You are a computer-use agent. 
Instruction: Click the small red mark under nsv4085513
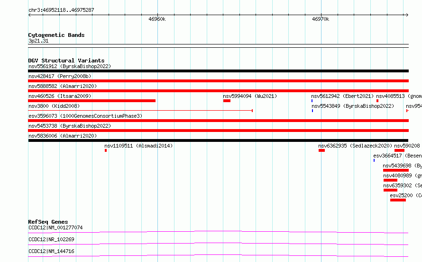(x=377, y=101)
